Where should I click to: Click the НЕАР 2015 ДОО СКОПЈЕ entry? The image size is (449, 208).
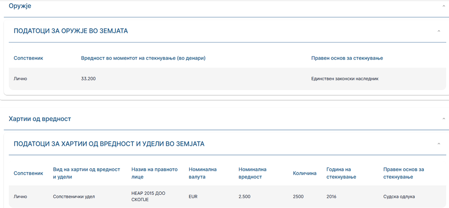click(x=148, y=196)
